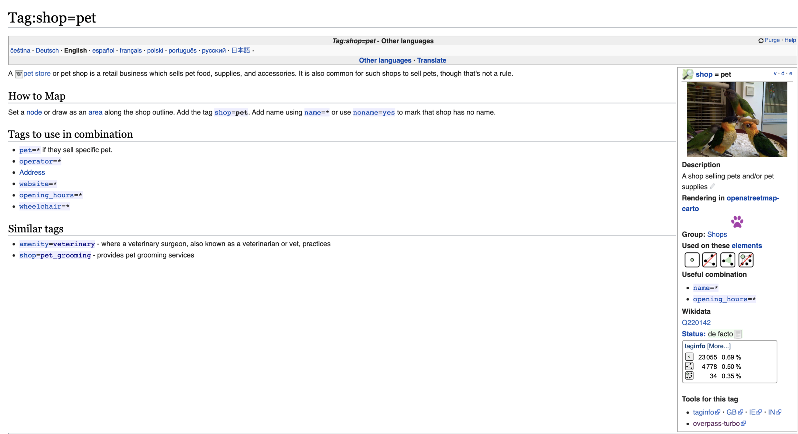
Task: Open the taginfo [More...] link
Action: [719, 346]
